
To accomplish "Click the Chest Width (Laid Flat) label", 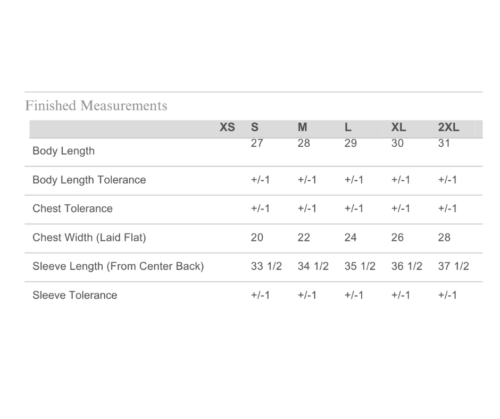I will [x=89, y=238].
